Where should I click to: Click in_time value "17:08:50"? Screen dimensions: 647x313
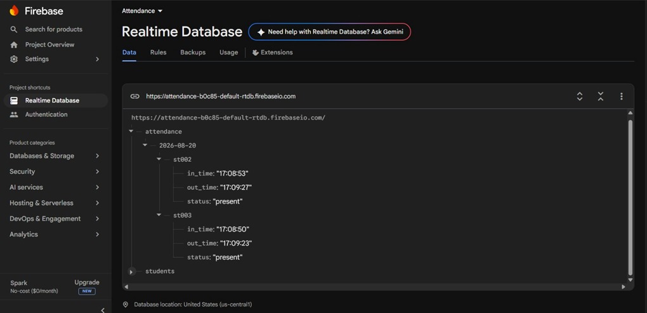[233, 229]
